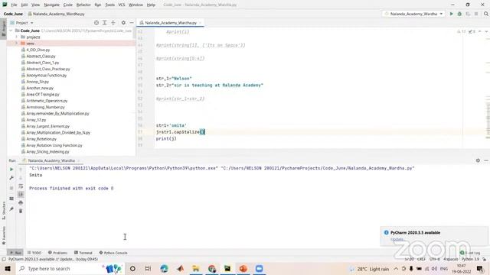The image size is (490, 275).
Task: Open the File menu
Action: 14,5
